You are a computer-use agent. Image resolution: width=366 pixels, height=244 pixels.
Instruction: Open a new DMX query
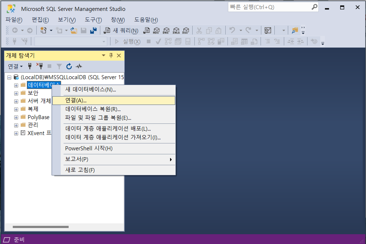pos(166,30)
